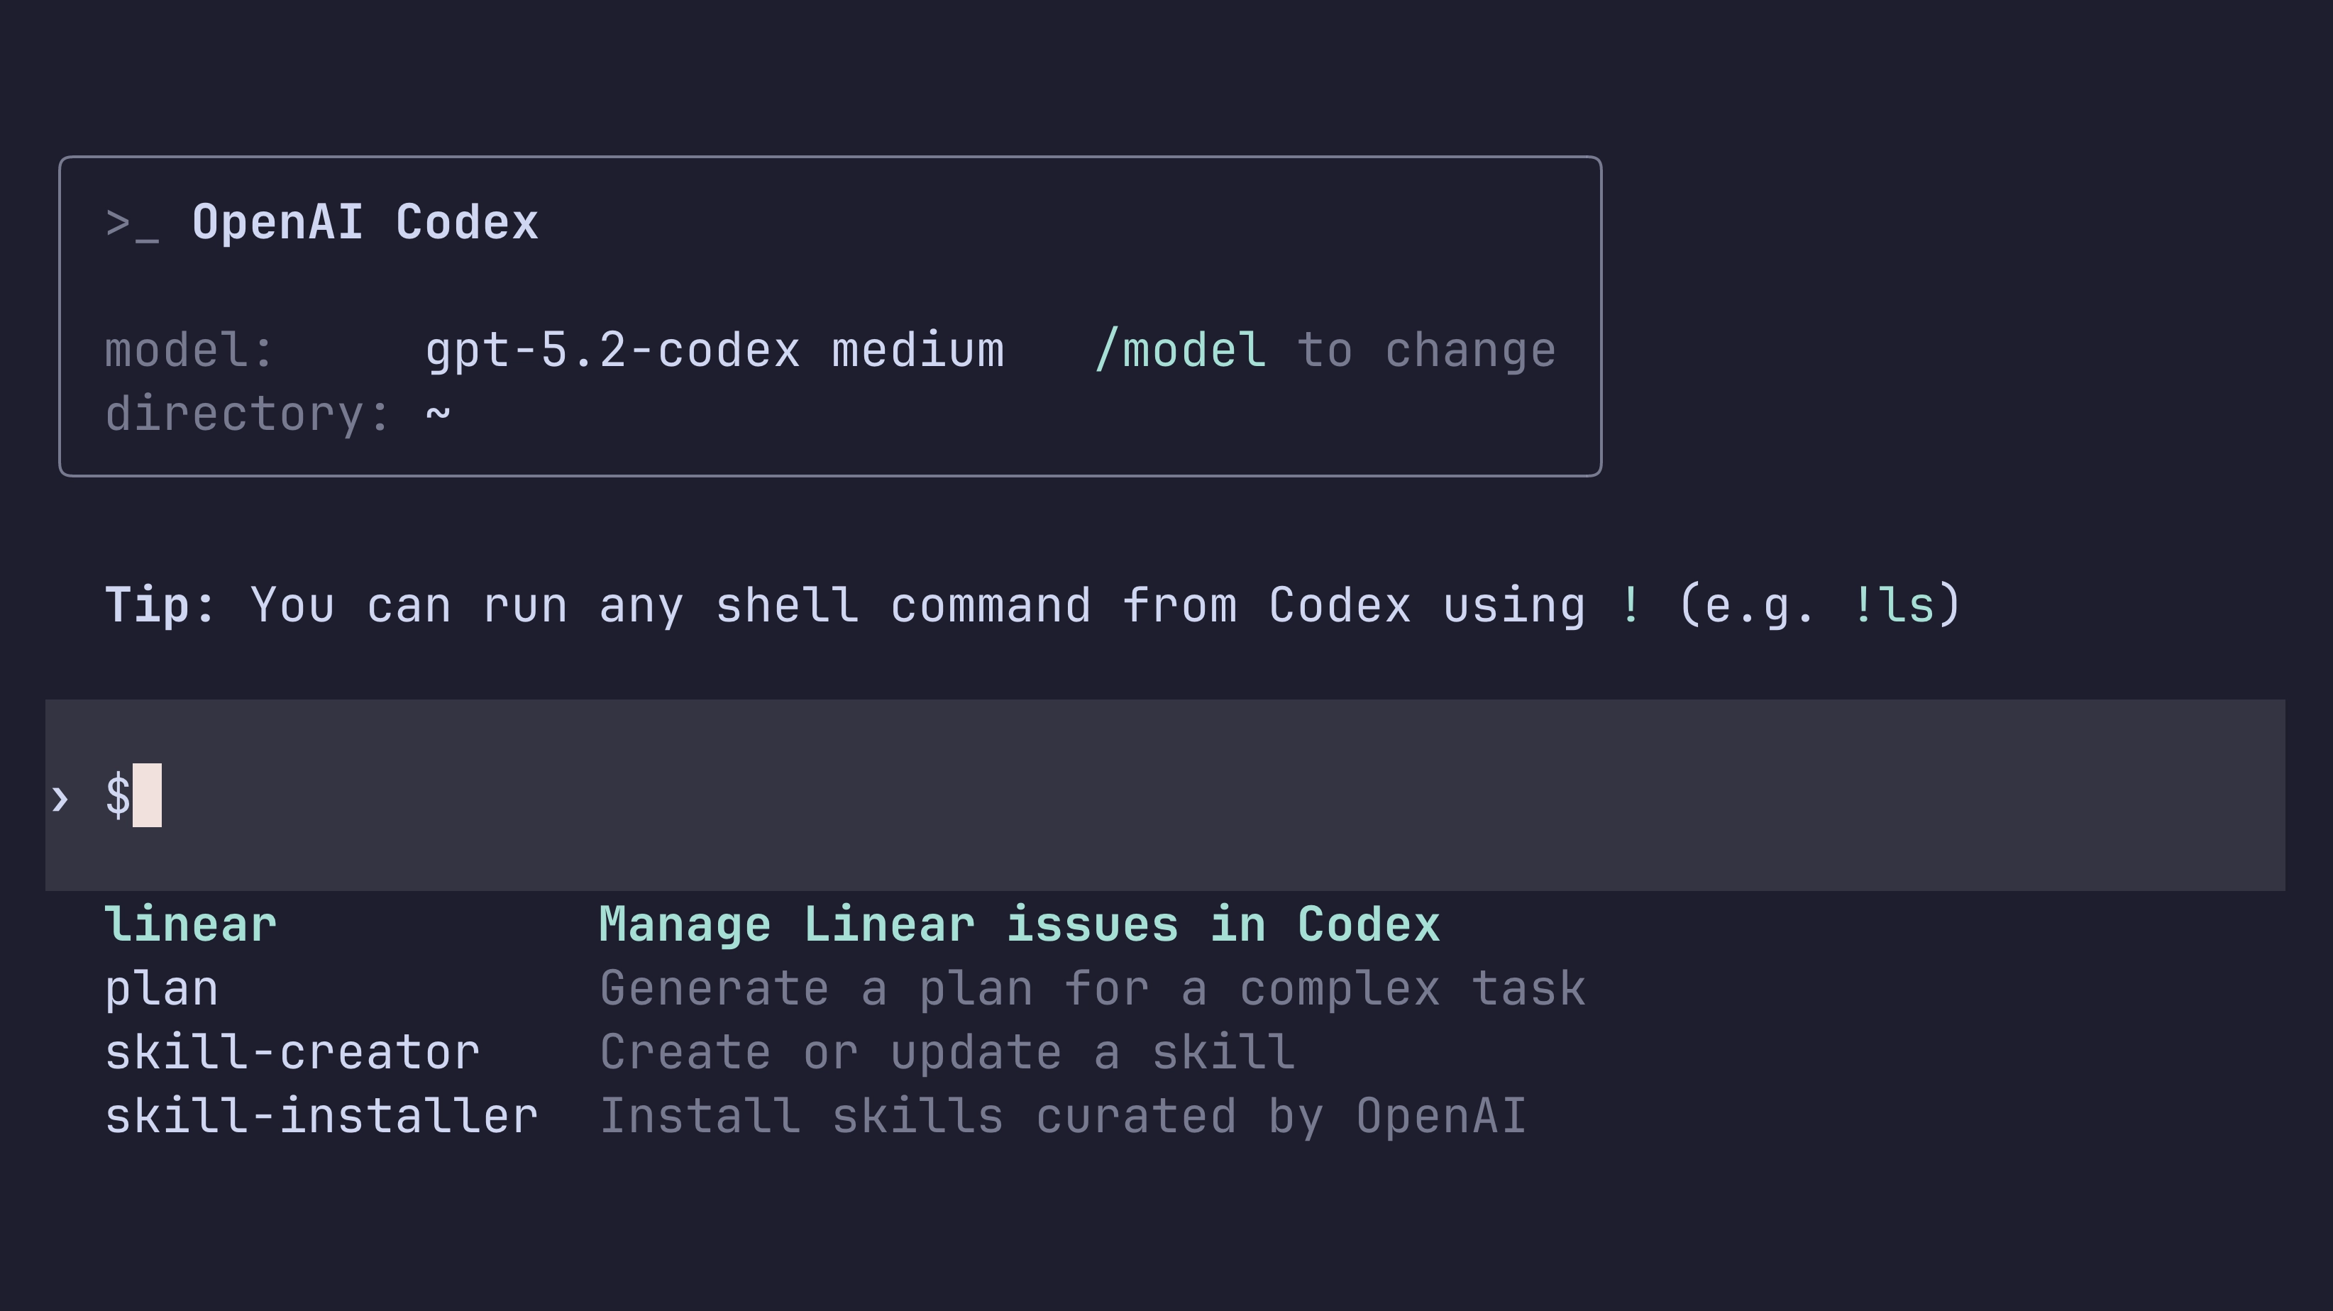This screenshot has width=2333, height=1311.
Task: Click 'Generate a plan for a complex task'
Action: (1092, 989)
